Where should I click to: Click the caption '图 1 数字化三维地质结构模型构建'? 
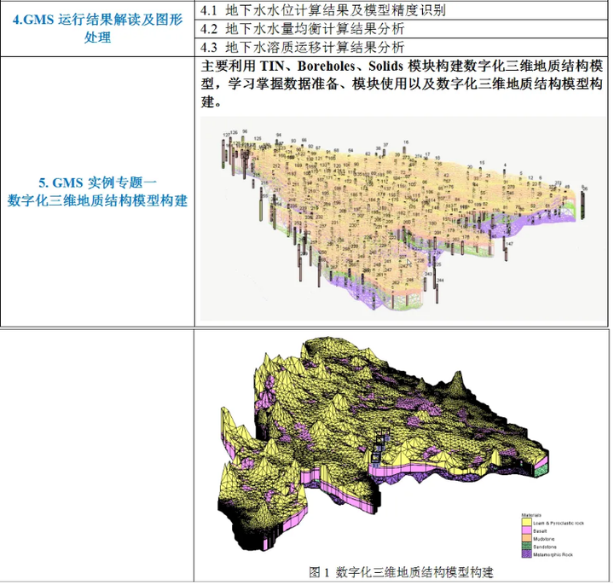(x=401, y=572)
